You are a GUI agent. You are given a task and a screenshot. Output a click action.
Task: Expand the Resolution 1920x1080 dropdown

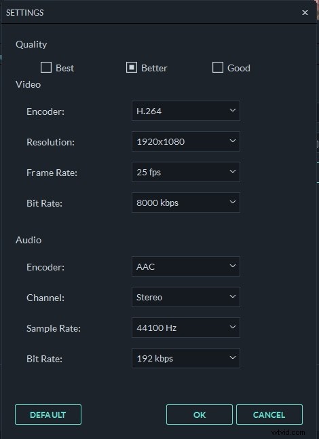(x=186, y=141)
